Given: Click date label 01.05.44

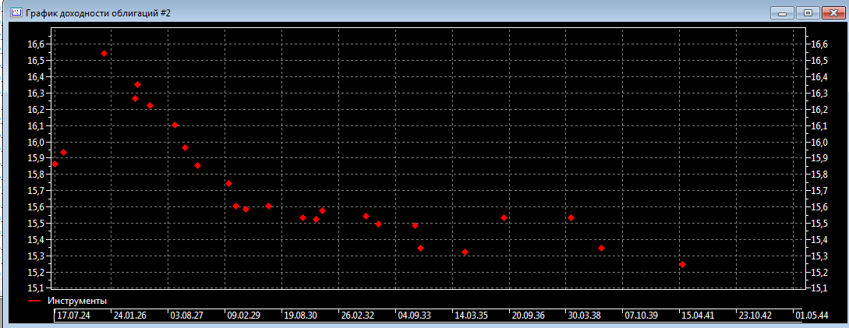Looking at the screenshot, I should point(812,315).
